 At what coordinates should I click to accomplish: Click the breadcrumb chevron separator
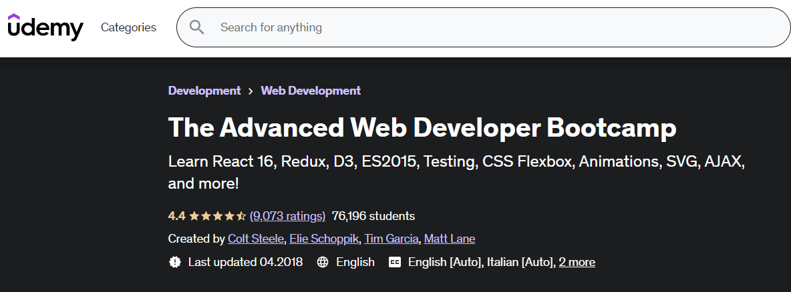coord(251,91)
